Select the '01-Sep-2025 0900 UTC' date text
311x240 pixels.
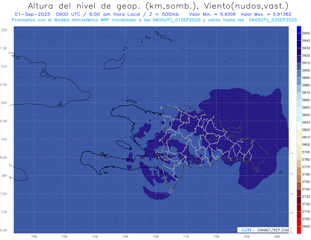tap(48, 14)
